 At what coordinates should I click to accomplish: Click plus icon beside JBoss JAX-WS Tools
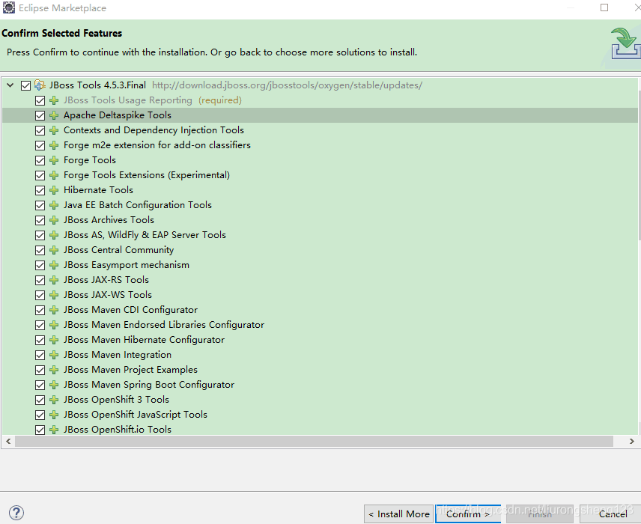click(x=54, y=295)
